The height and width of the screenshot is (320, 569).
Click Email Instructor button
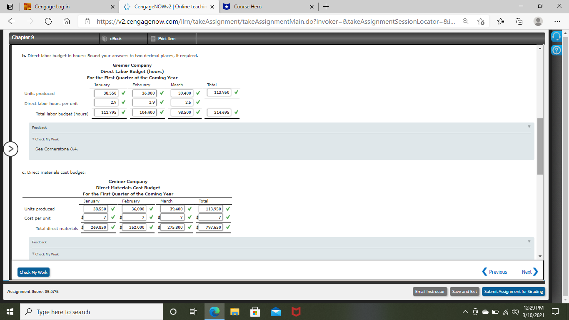point(430,292)
